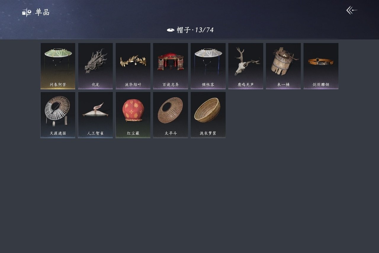Select the wooden bucket hat 来一桶
The image size is (379, 253).
pos(283,66)
